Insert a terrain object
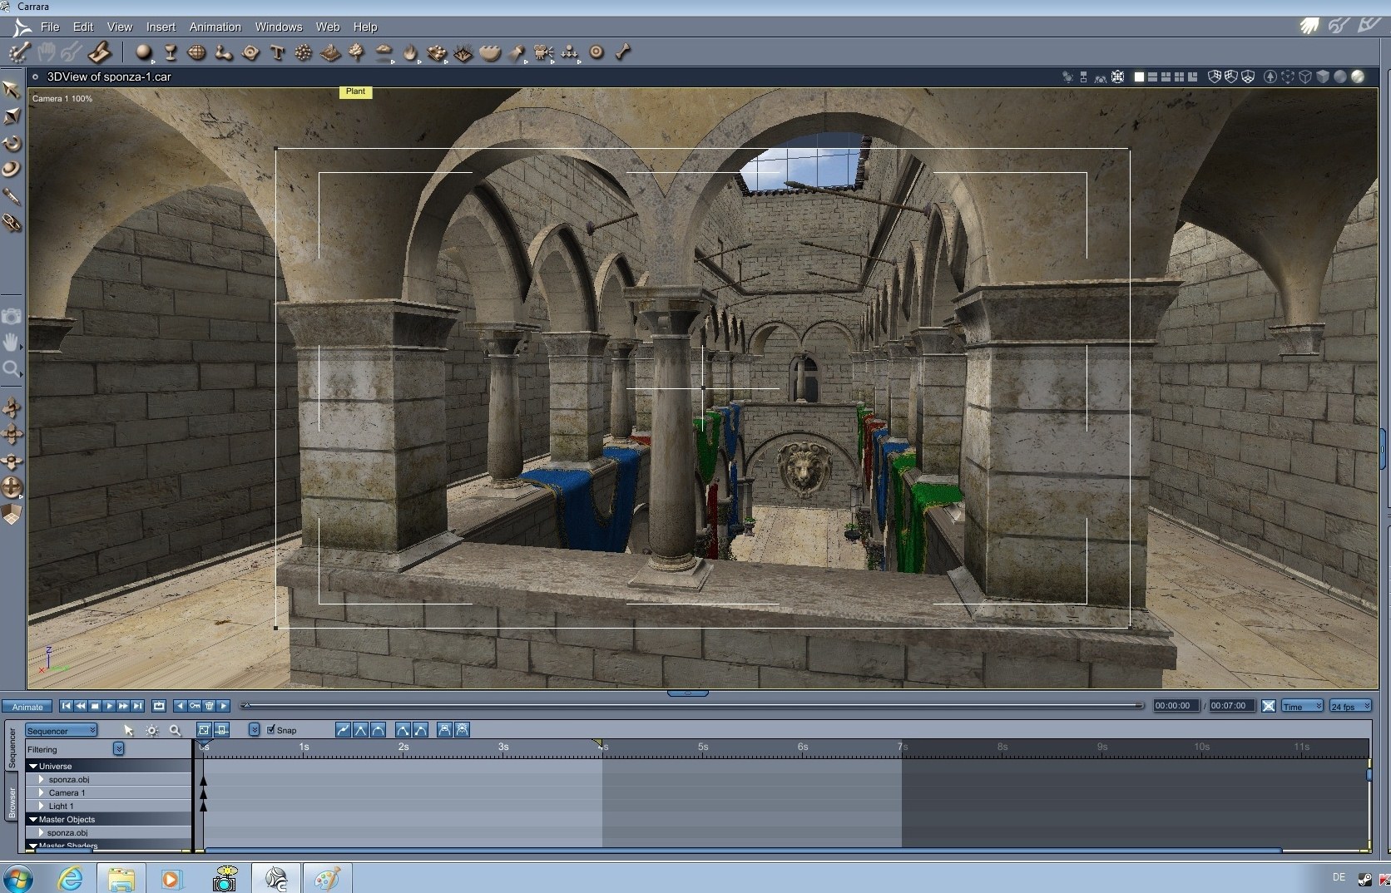The image size is (1391, 893). coord(330,52)
